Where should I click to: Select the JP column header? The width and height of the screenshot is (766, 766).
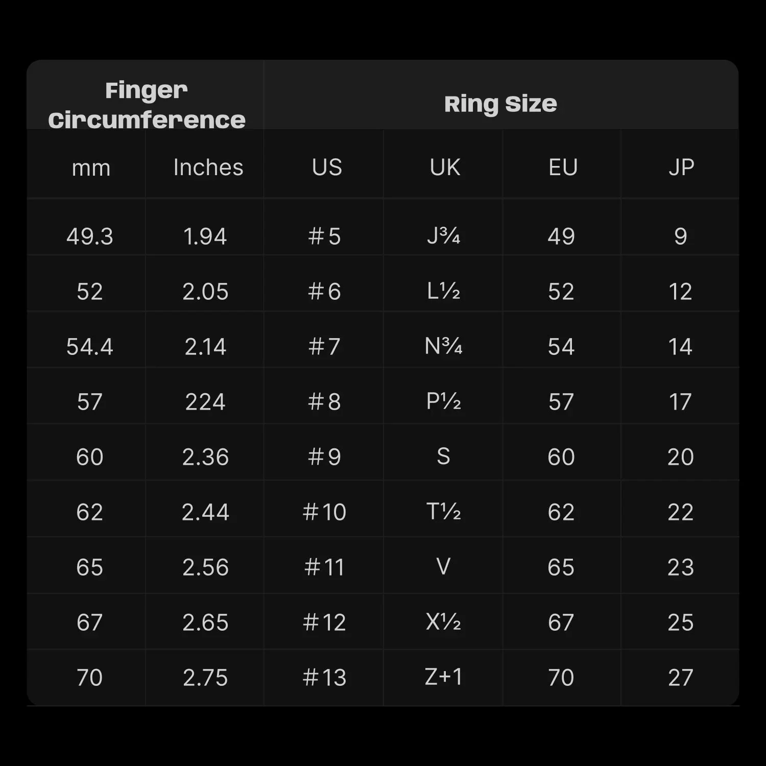click(681, 167)
